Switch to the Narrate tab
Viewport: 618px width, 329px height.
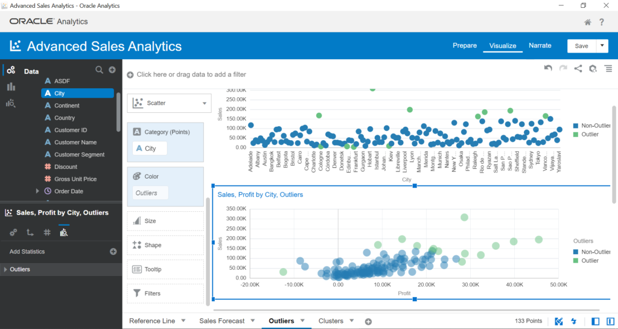[540, 46]
